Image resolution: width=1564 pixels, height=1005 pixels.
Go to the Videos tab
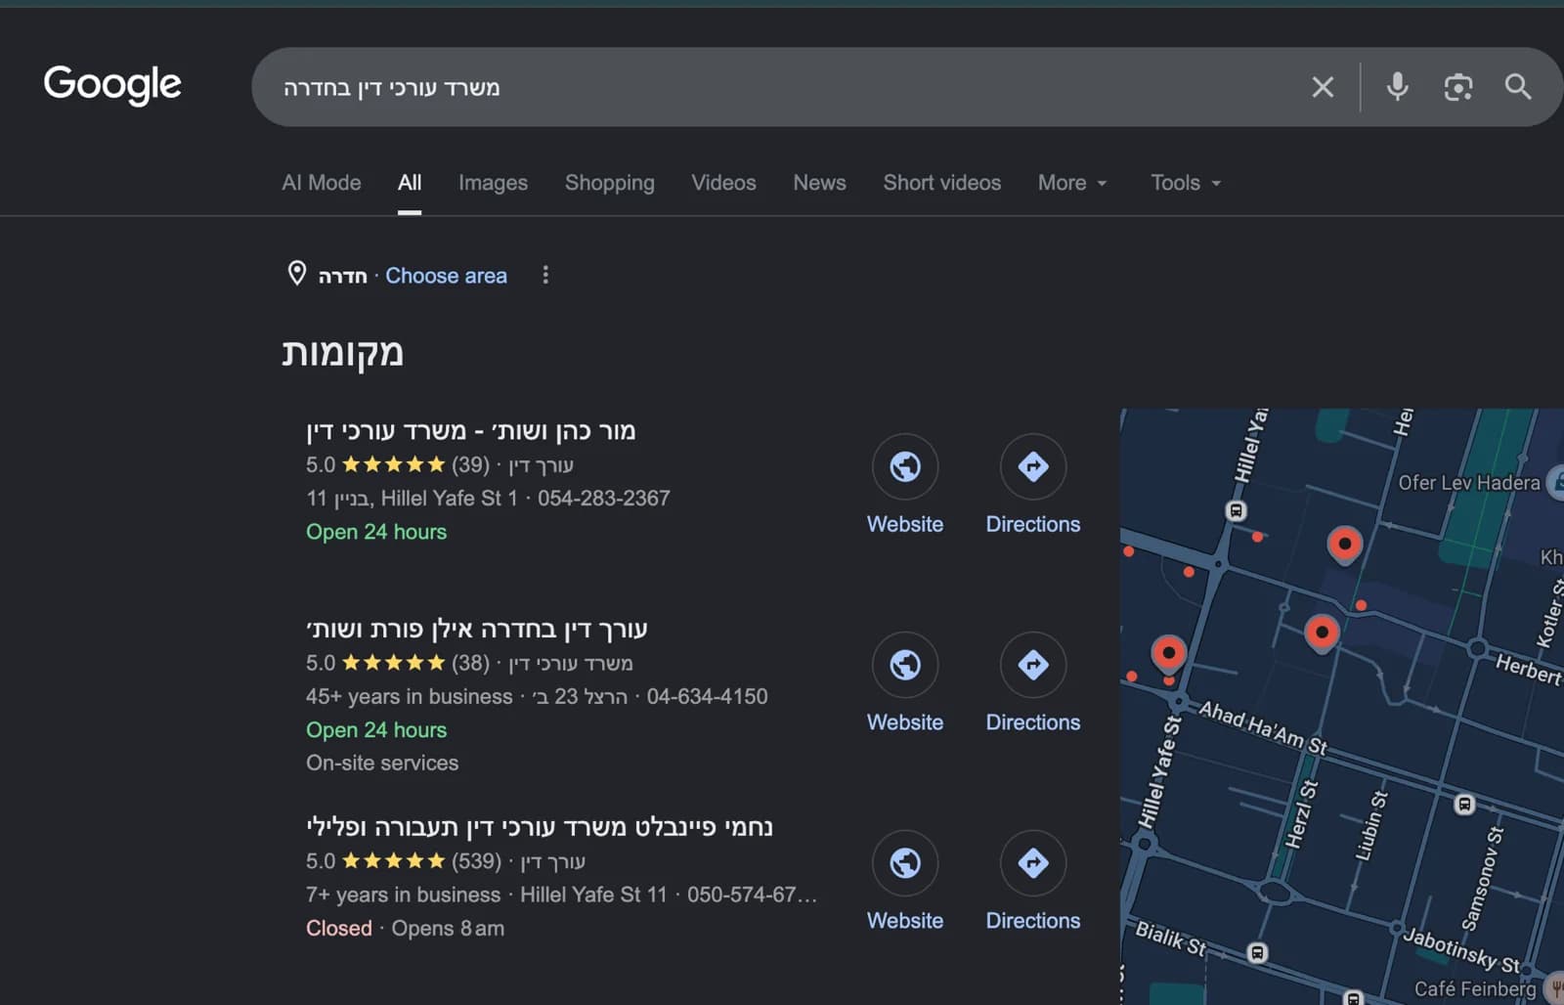[x=723, y=183]
